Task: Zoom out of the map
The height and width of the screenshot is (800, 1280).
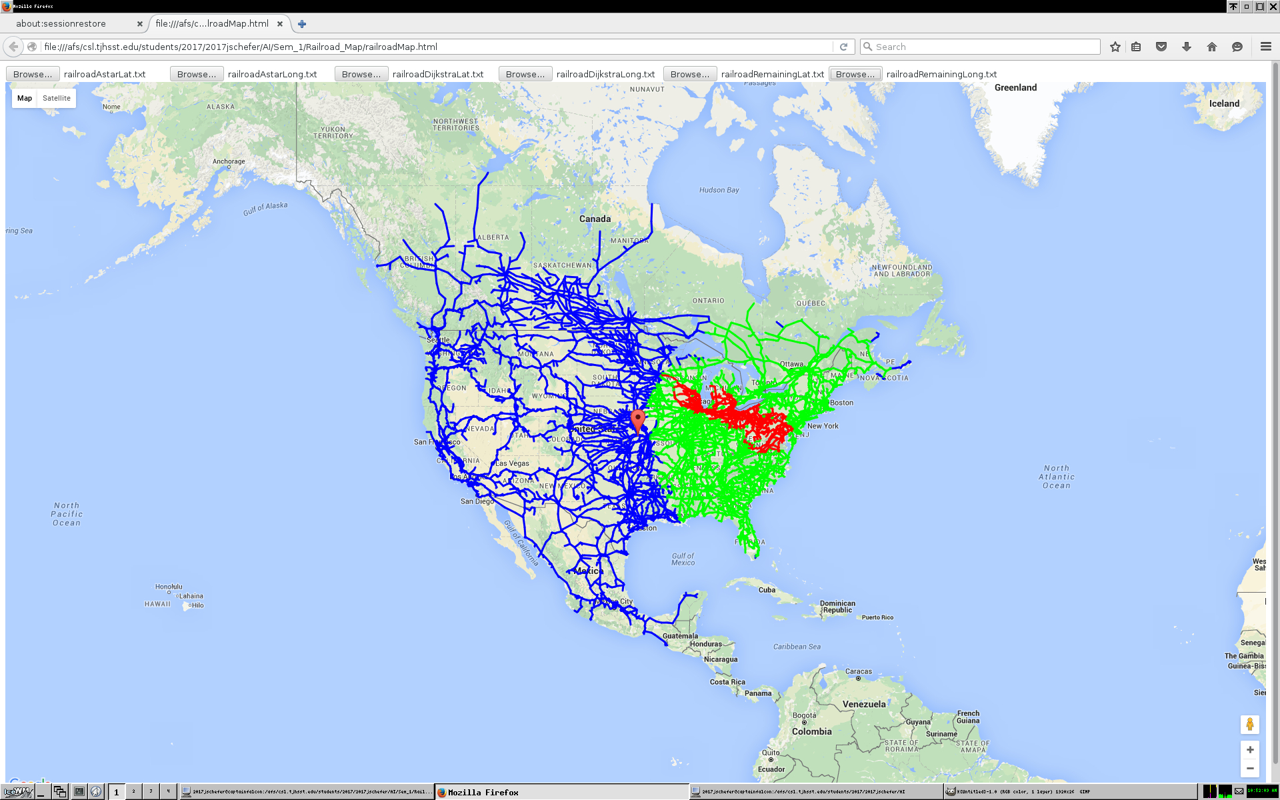Action: [x=1249, y=768]
